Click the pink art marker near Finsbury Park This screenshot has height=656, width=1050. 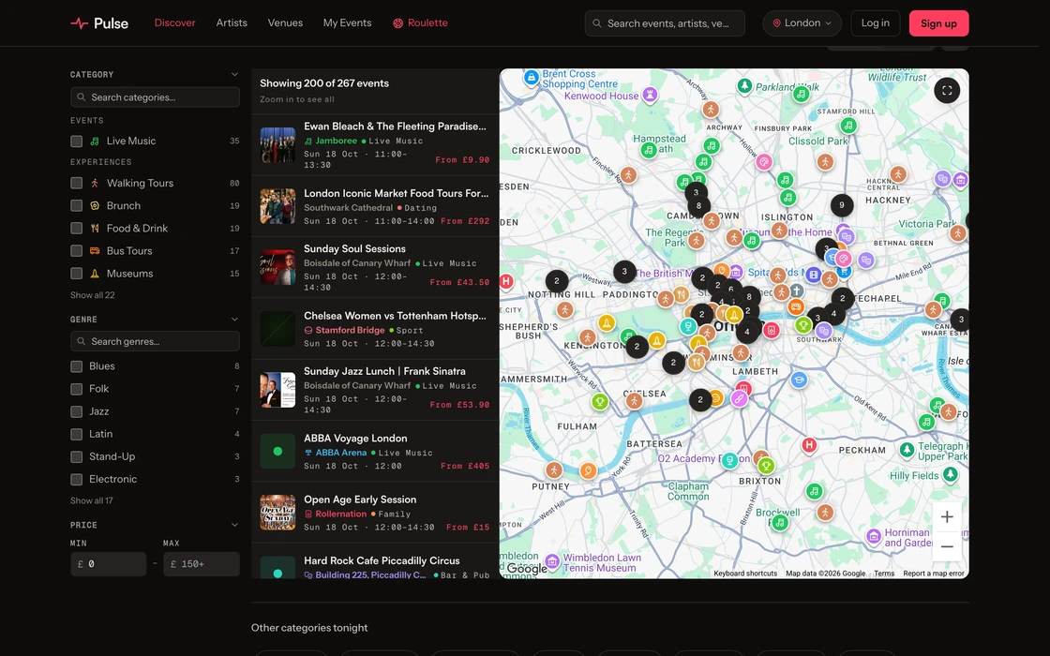(x=763, y=161)
